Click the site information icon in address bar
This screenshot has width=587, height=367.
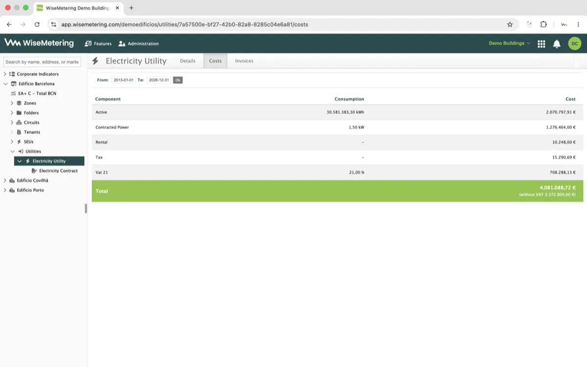[x=54, y=24]
